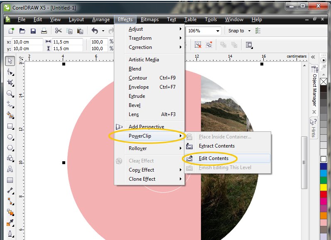
Task: Select the Connector tool
Action: (x=10, y=201)
